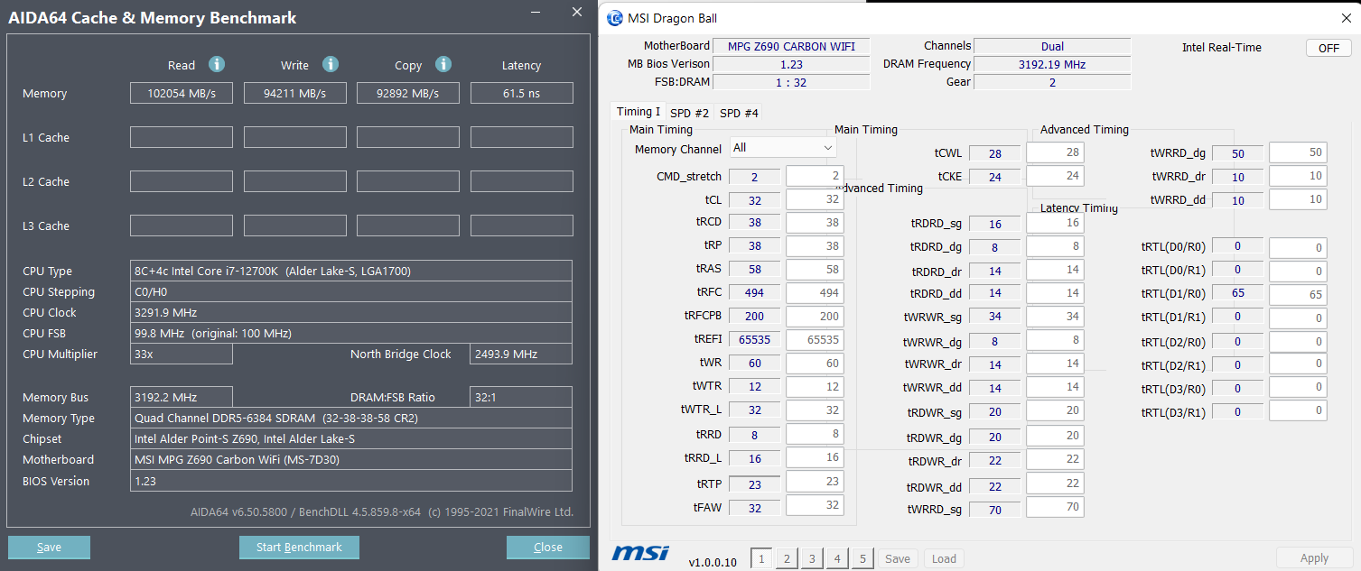
Task: Click the DRAM Frequency value 3192.19 MHz
Action: point(1052,64)
